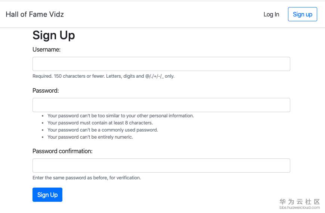The image size is (325, 213).
Task: Click the Hall of Fame Vidz brand link
Action: [x=35, y=14]
